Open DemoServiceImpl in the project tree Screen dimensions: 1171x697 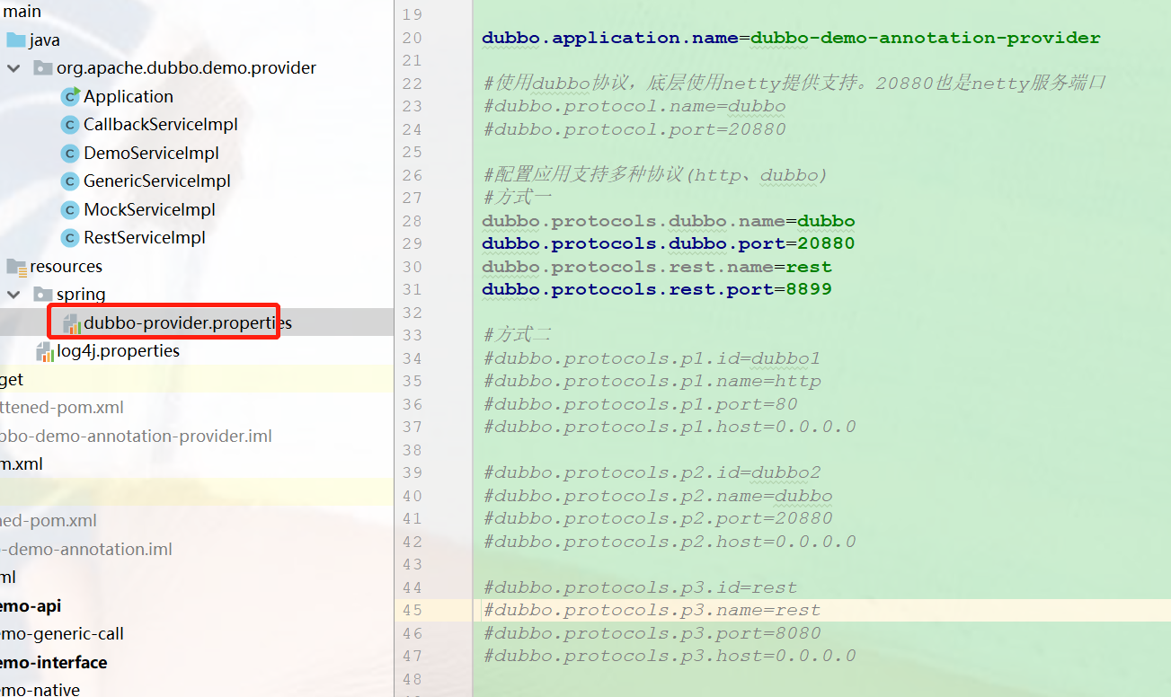click(151, 153)
